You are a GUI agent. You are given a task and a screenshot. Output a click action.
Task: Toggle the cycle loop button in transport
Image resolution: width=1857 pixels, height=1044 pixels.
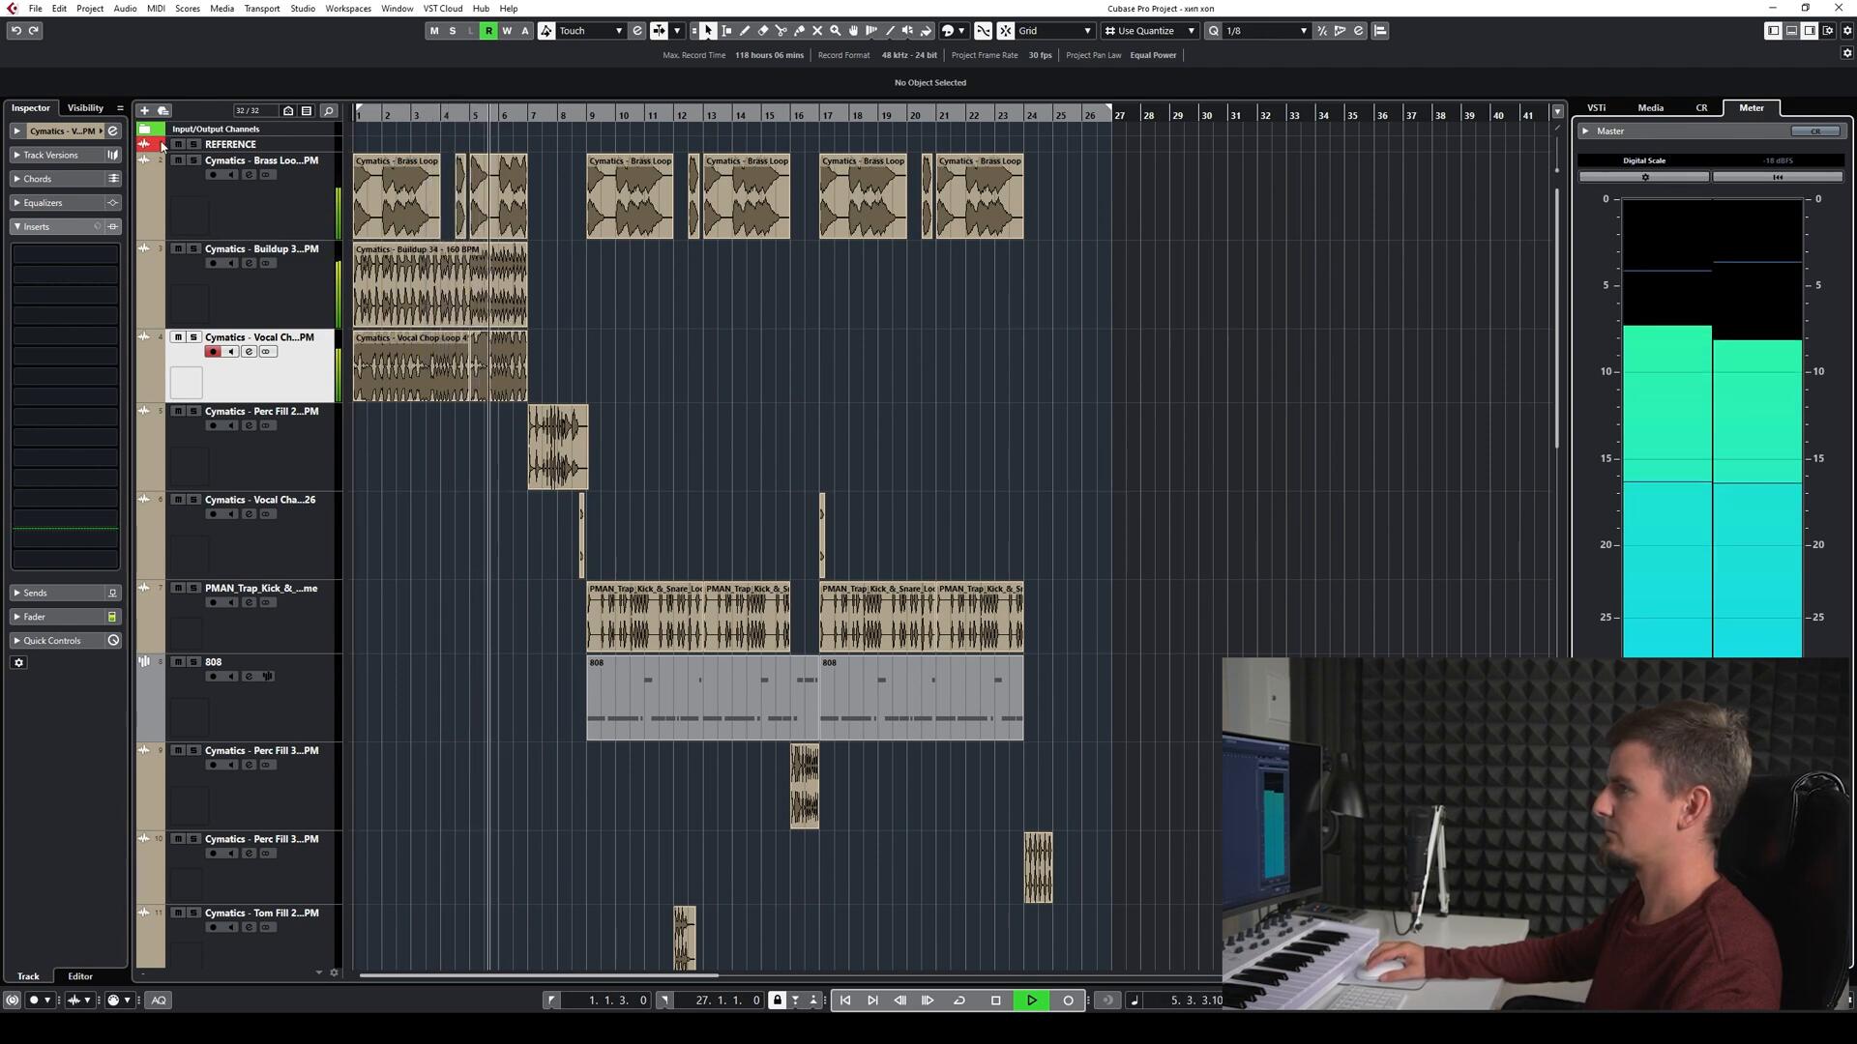[x=959, y=1000]
